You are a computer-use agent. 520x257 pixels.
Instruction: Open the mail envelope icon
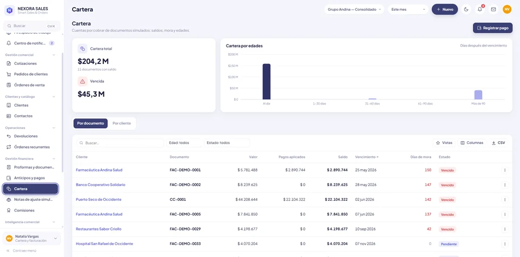tap(493, 9)
